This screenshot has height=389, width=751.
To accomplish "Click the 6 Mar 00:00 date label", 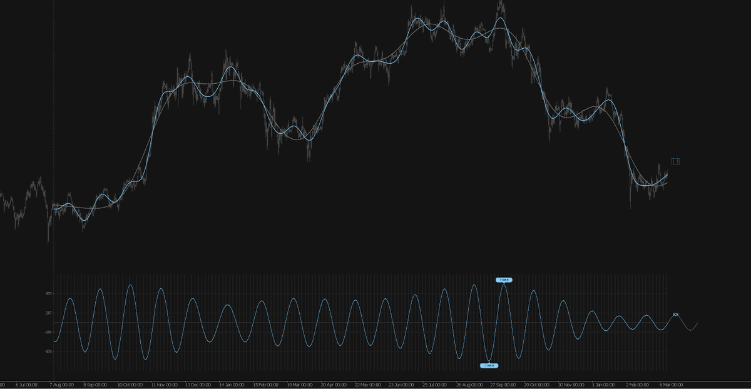I will (x=671, y=385).
